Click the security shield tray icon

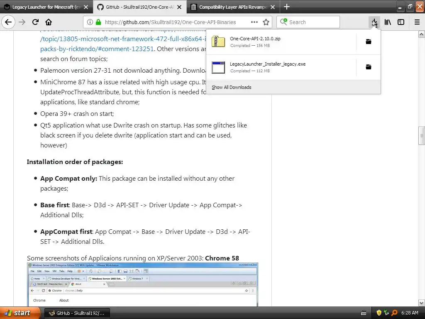click(379, 313)
